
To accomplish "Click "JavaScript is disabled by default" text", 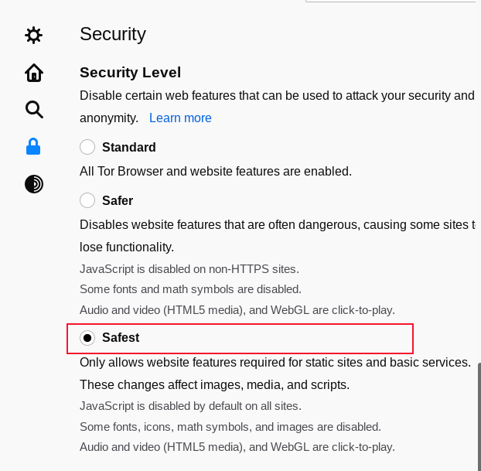I will coord(190,406).
